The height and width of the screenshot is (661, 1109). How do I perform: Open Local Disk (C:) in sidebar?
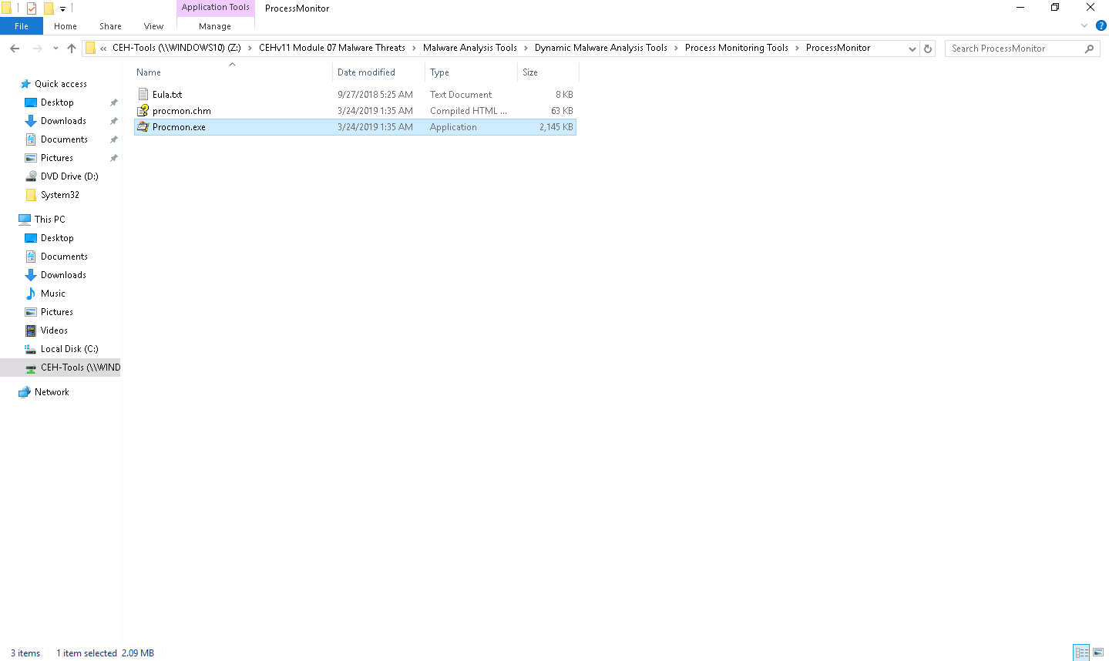tap(69, 349)
